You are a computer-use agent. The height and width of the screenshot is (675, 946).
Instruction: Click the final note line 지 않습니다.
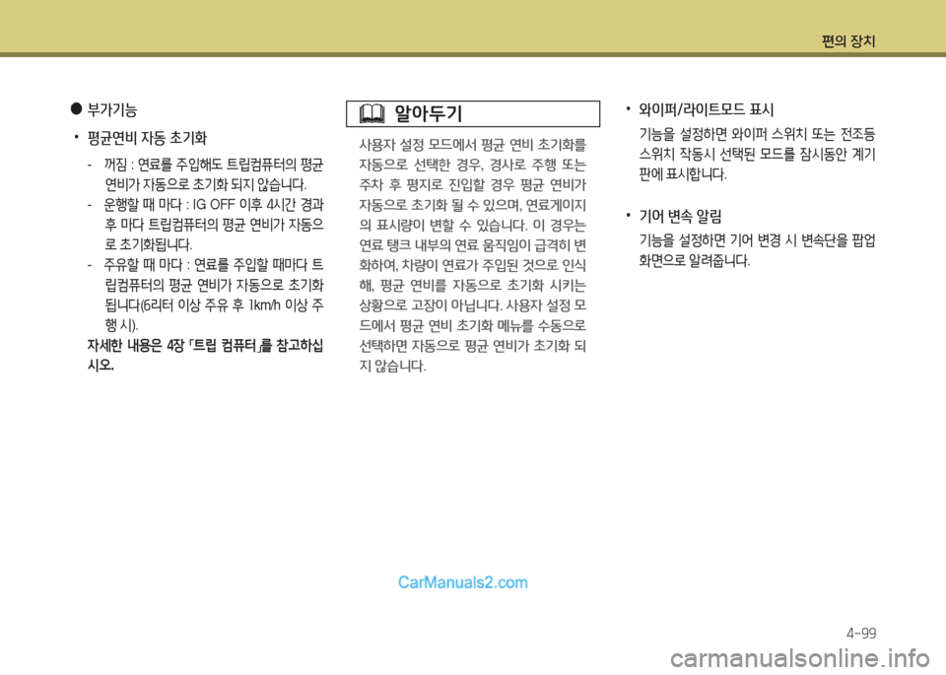pos(393,367)
